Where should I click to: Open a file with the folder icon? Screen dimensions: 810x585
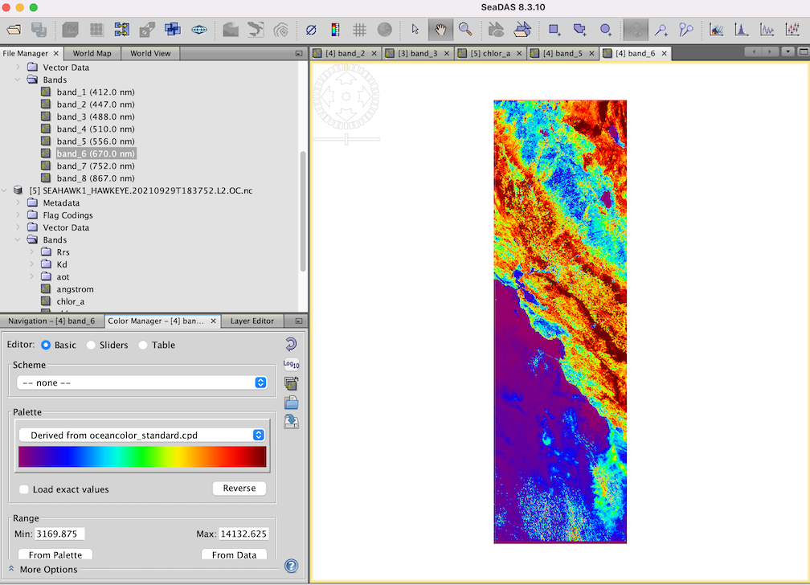click(14, 30)
